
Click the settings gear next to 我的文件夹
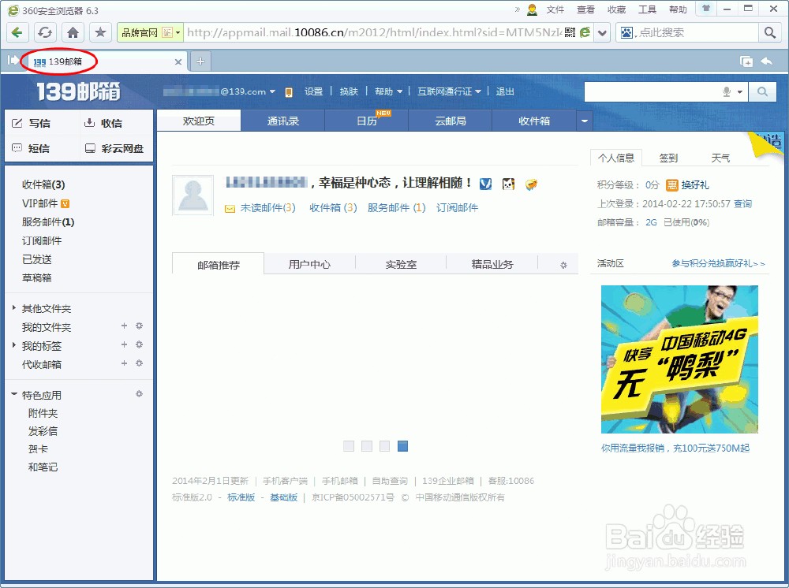[140, 326]
